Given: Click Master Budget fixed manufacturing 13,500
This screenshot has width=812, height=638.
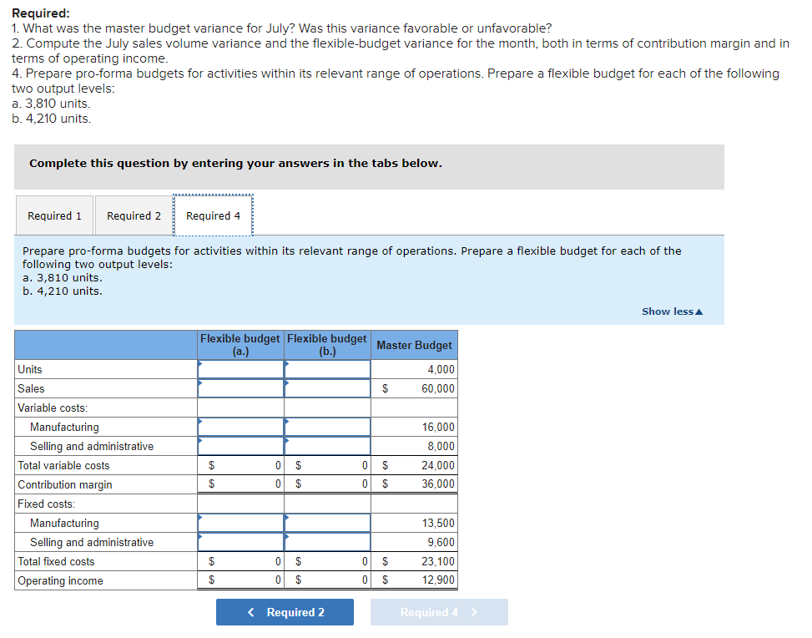Looking at the screenshot, I should [438, 523].
